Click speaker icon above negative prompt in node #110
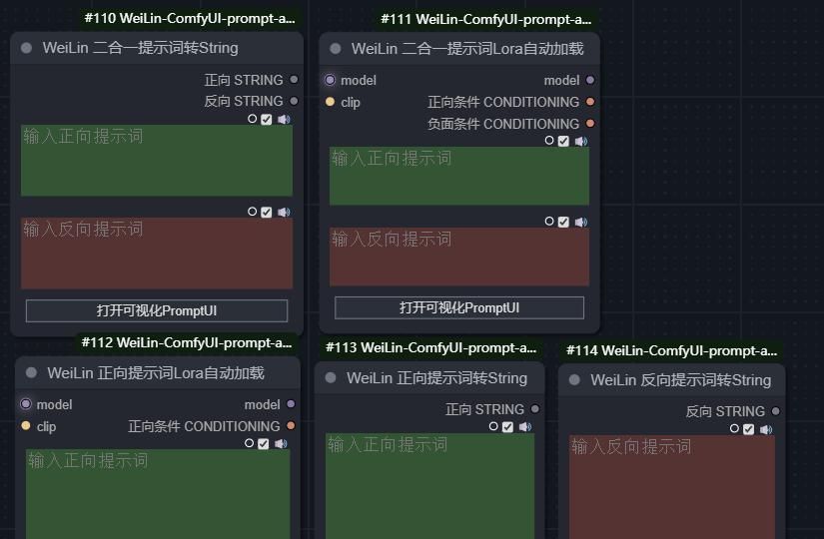This screenshot has height=539, width=824. click(284, 213)
